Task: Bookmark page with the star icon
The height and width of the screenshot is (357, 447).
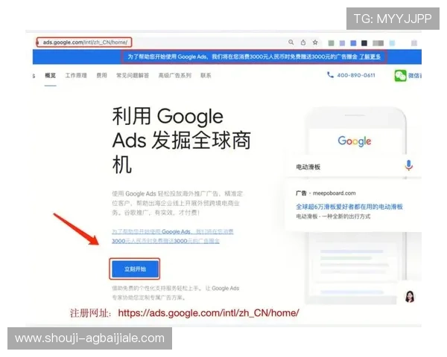Action: (x=315, y=42)
